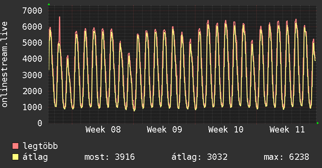Select the átlag legend label text
Viewport: 322px width, 168px height.
(x=35, y=157)
